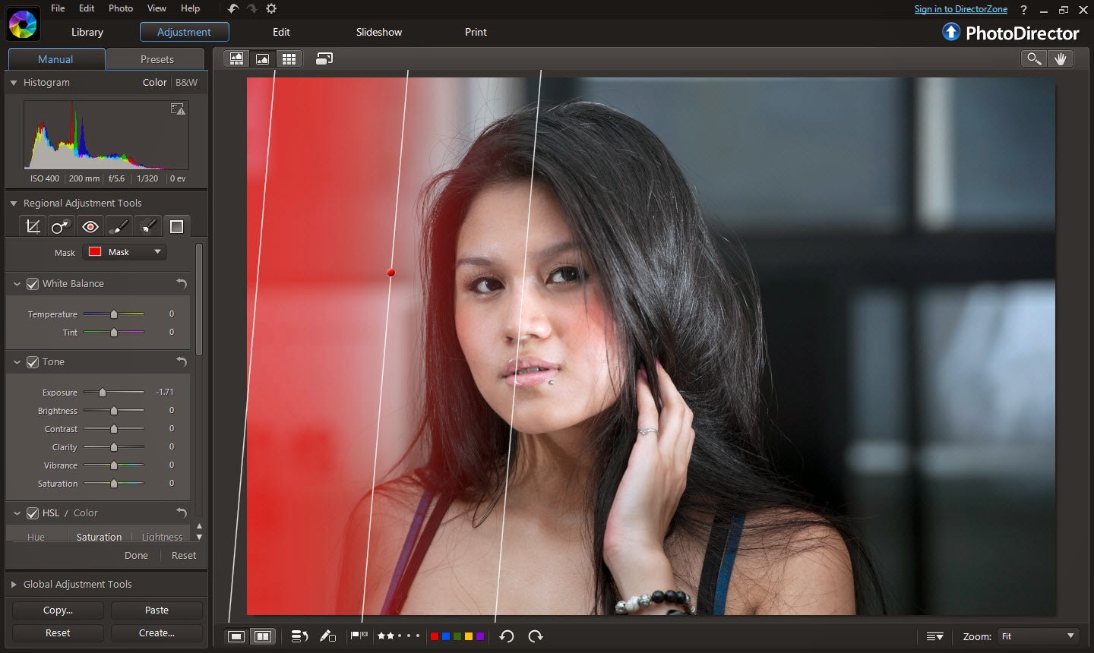The width and height of the screenshot is (1094, 653).
Task: Click the undo arrow in the top toolbar
Action: pos(233,8)
